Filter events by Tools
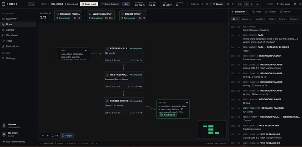302x147 pixels. [272, 19]
